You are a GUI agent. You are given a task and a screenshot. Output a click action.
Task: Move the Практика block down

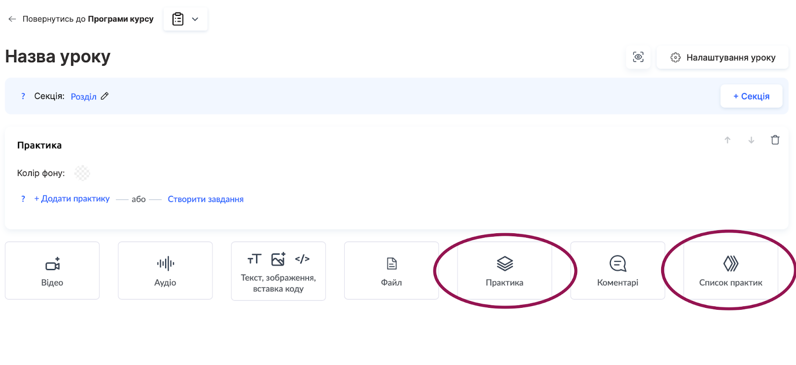751,140
